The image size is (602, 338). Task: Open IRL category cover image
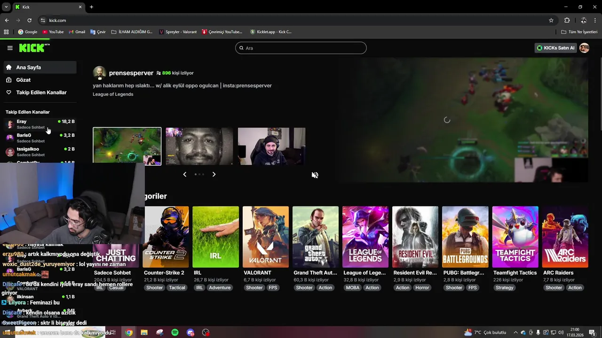click(215, 237)
